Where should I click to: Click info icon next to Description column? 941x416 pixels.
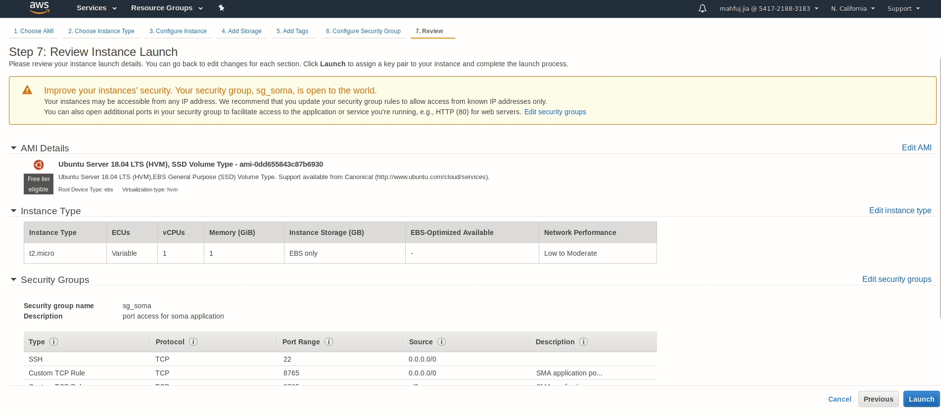click(584, 341)
